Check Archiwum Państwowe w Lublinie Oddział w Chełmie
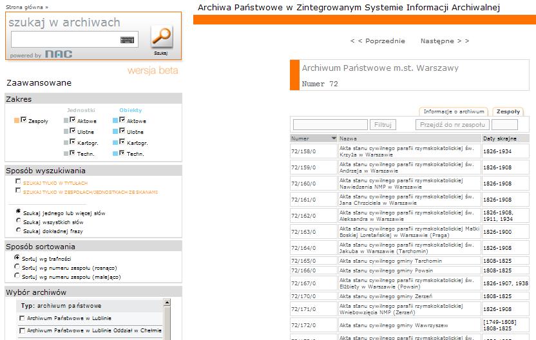The image size is (536, 340). click(22, 330)
